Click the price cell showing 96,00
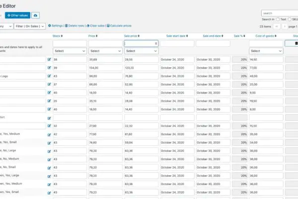This screenshot has width=298, height=199. 105,76
